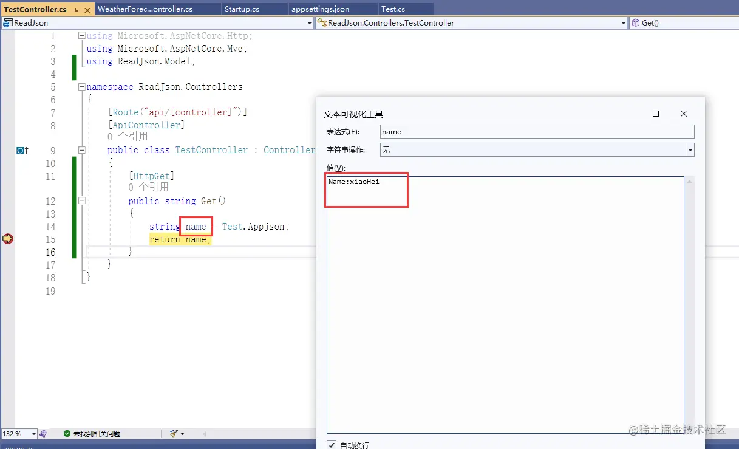Click the green no-issues checkmark icon
Viewport: 739px width, 449px height.
67,434
